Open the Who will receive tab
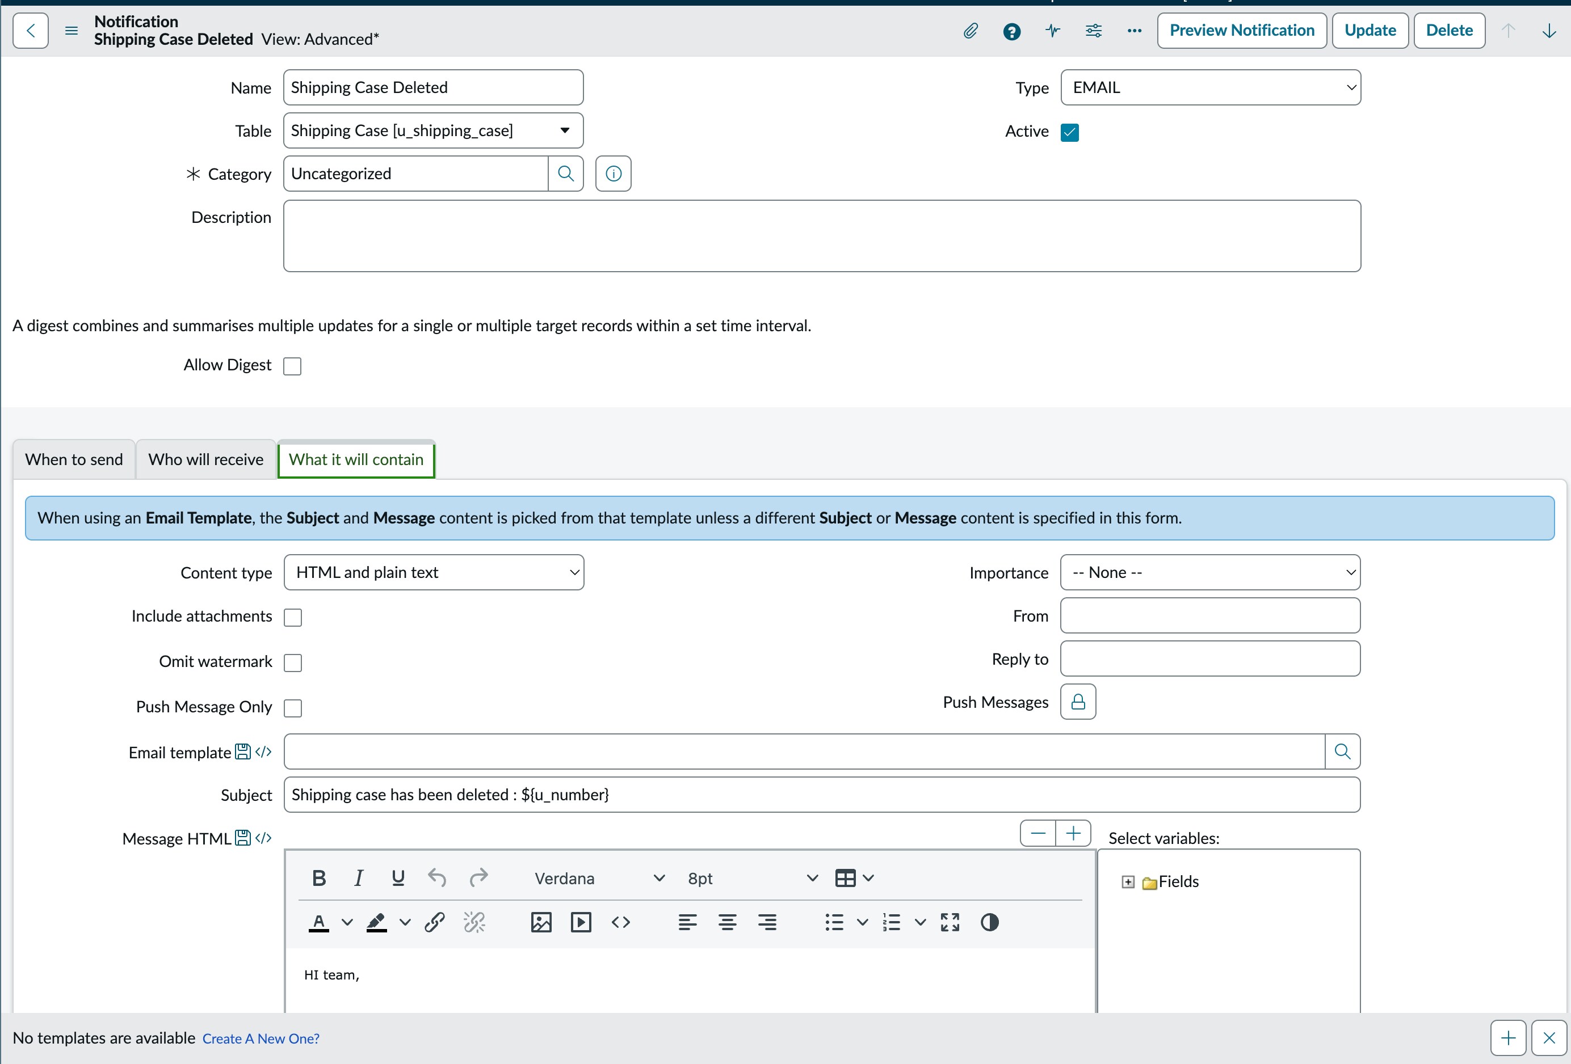The height and width of the screenshot is (1064, 1571). pos(205,460)
